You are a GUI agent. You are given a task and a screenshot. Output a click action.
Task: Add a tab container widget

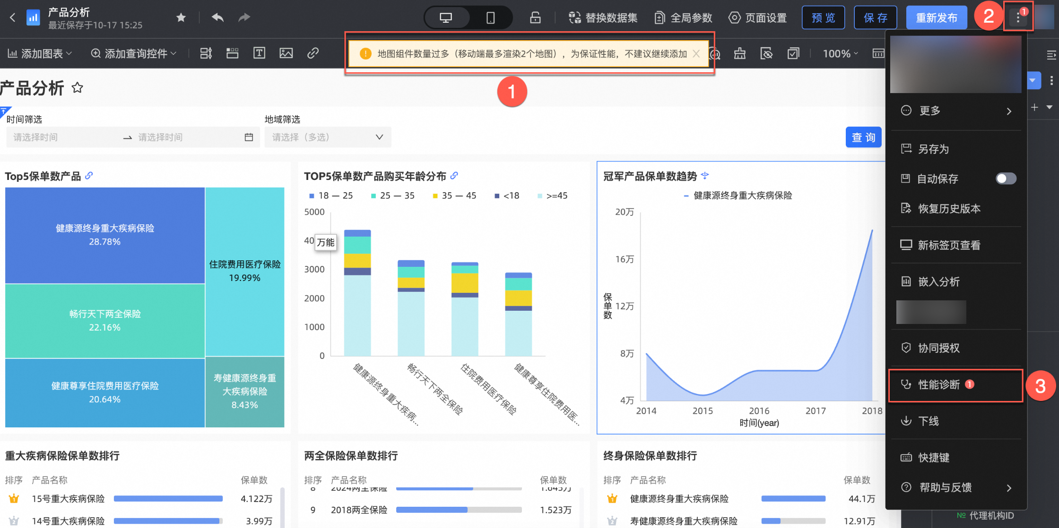(232, 53)
